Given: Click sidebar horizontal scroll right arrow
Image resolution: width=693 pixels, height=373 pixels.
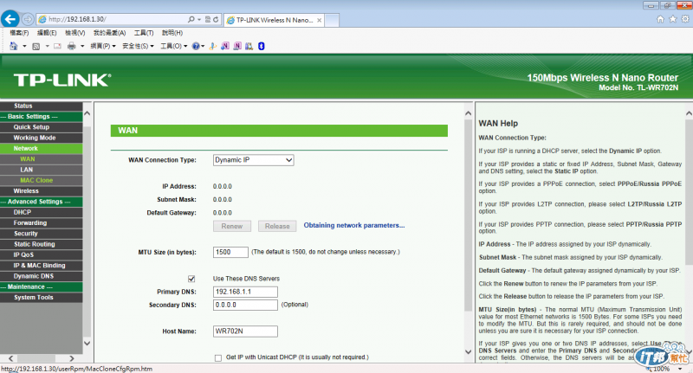Looking at the screenshot, I should pyautogui.click(x=72, y=358).
